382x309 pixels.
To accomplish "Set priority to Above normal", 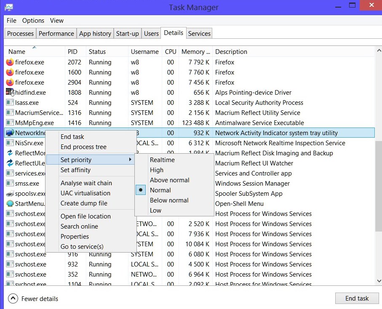I will coord(170,180).
